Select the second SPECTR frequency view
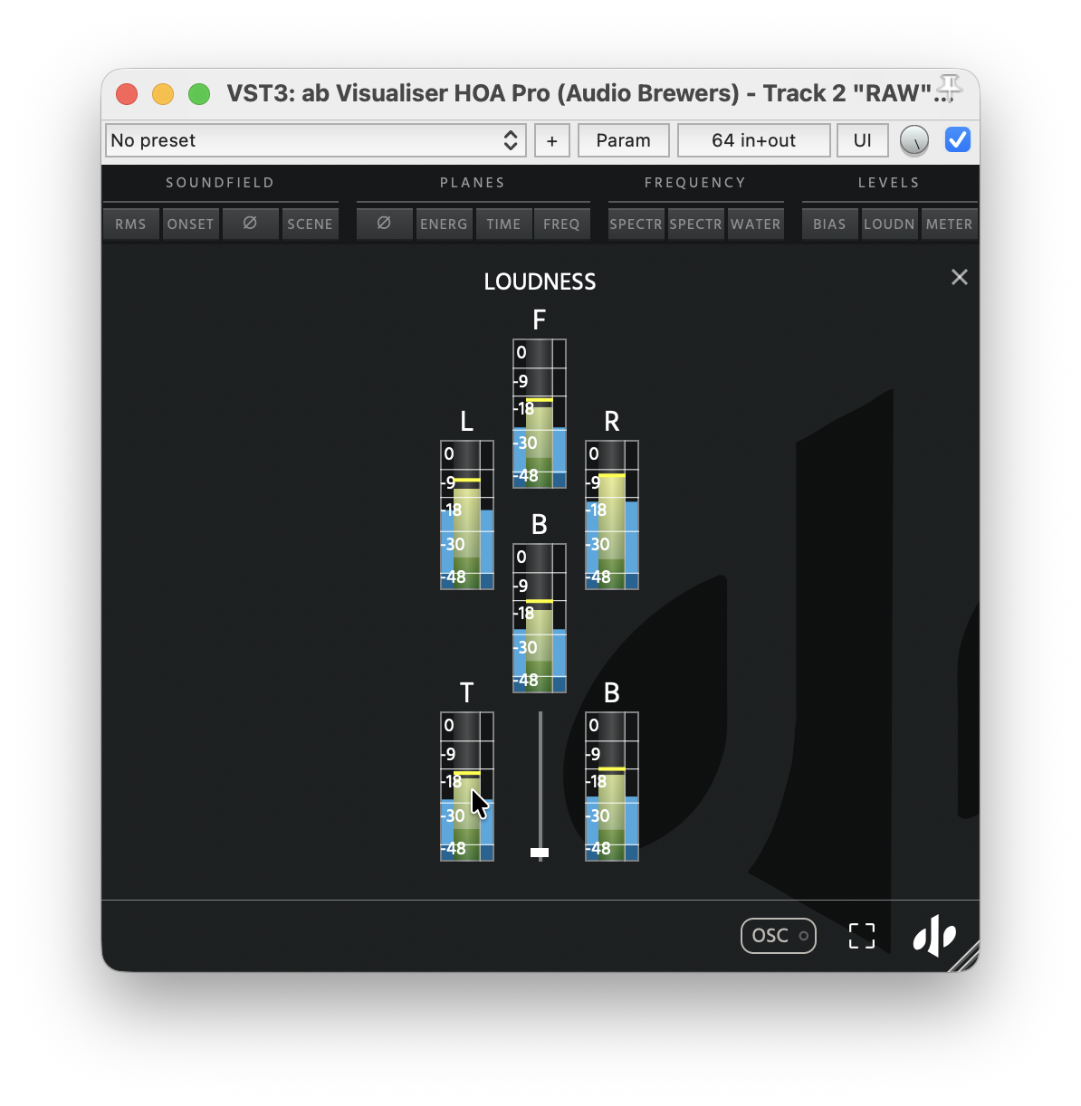 tap(695, 224)
